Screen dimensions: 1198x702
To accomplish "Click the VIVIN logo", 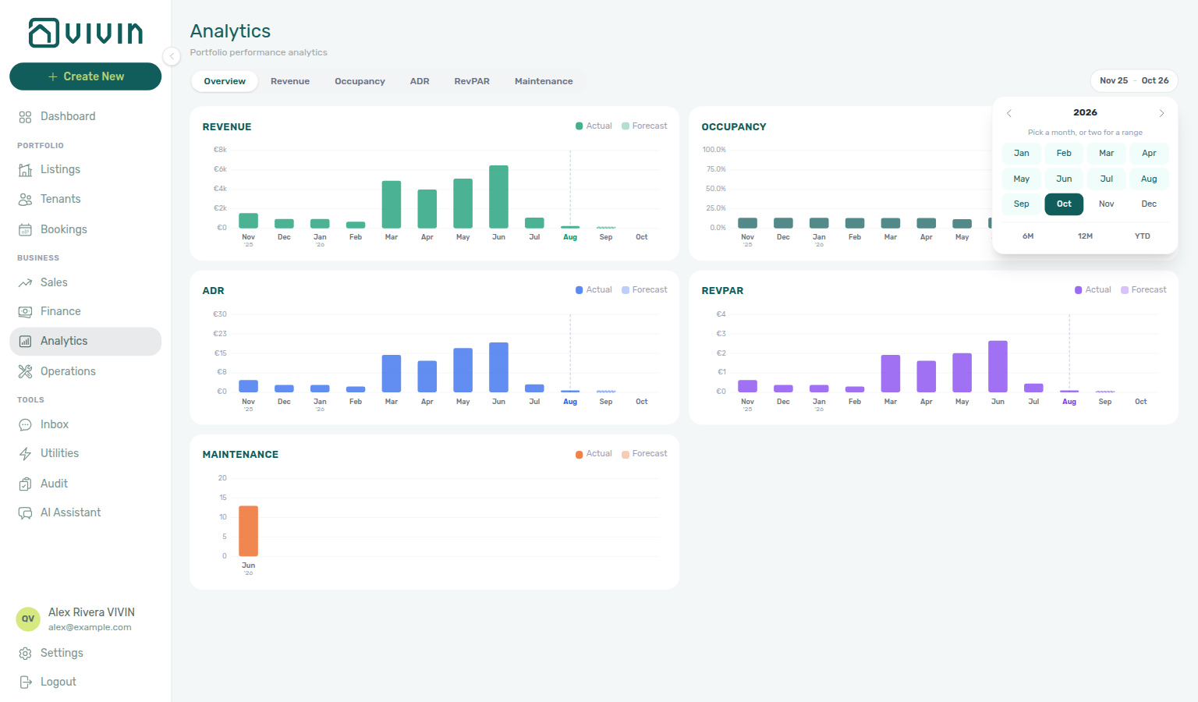I will pos(86,33).
